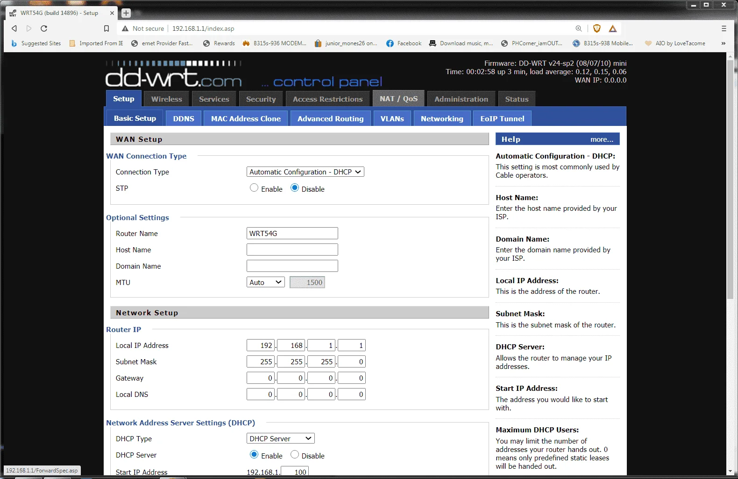Click the first Gateway octet field
The height and width of the screenshot is (479, 738).
pyautogui.click(x=261, y=378)
